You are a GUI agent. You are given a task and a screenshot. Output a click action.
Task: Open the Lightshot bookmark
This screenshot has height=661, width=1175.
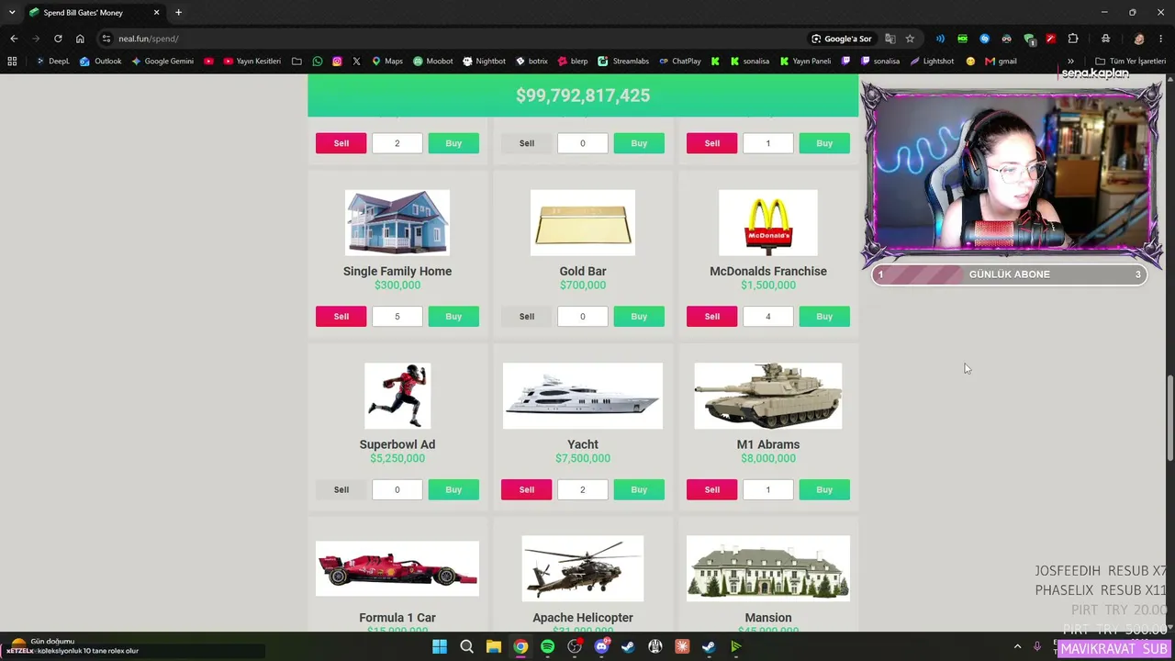pyautogui.click(x=932, y=62)
